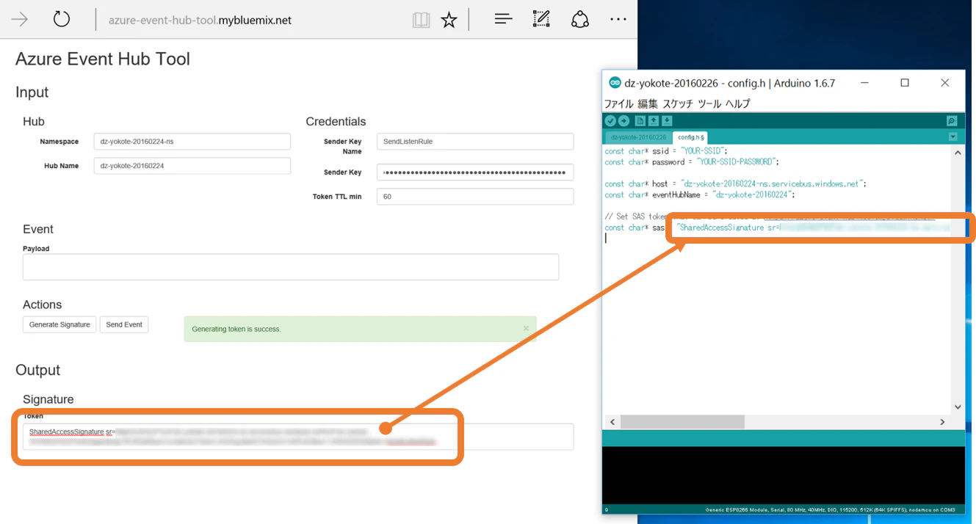Click the Generate Signature button

tap(59, 324)
